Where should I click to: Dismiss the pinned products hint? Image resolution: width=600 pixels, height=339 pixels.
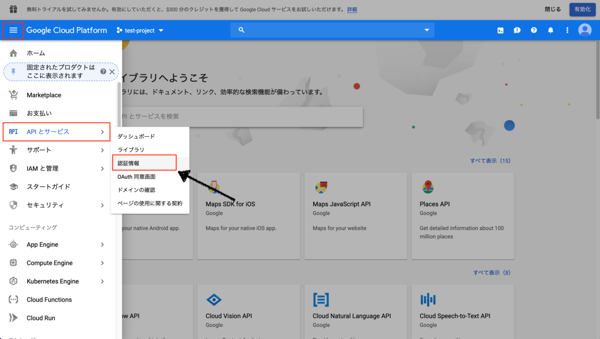(112, 71)
